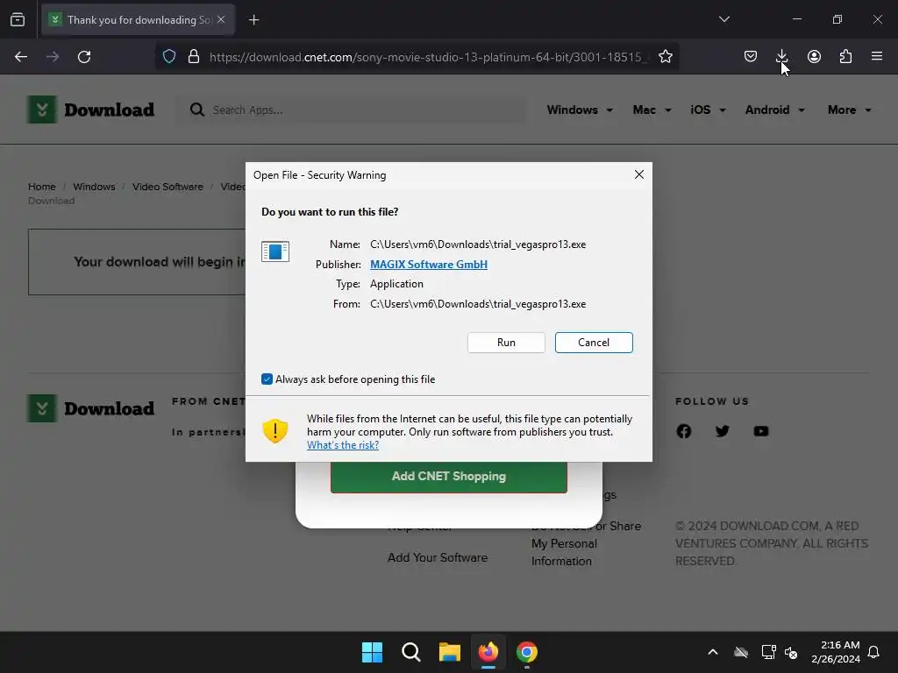This screenshot has width=898, height=673.
Task: Open the Firefox account icon
Action: (814, 56)
